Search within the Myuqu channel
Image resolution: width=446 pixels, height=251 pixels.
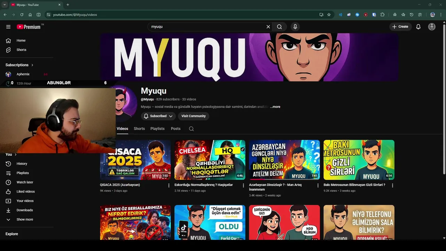191,129
